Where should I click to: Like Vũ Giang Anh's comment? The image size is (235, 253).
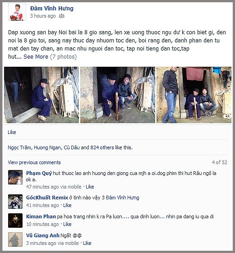[87, 243]
